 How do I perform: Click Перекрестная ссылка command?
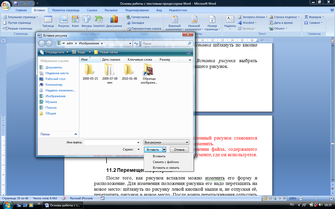click(x=144, y=28)
